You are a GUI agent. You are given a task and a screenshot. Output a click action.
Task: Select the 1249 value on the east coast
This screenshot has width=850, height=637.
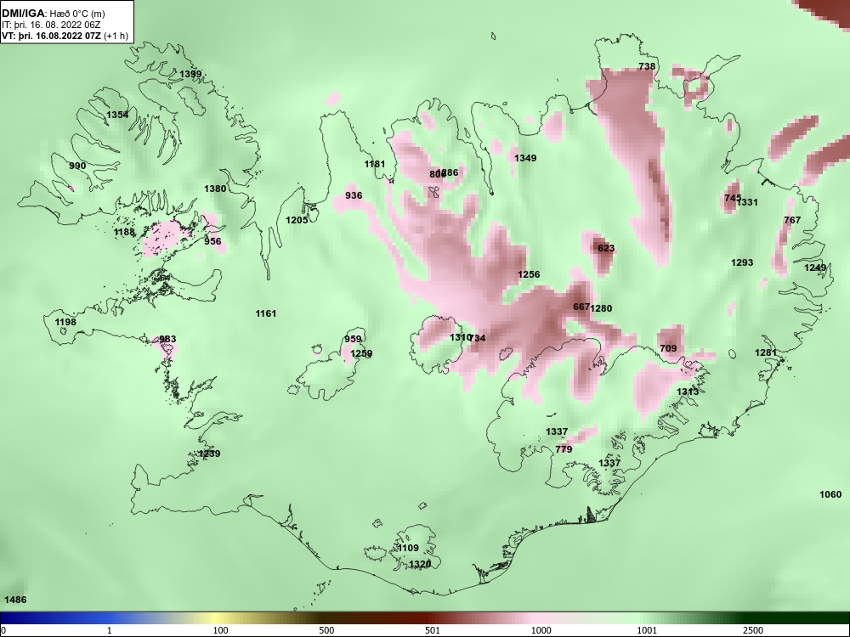pyautogui.click(x=815, y=268)
